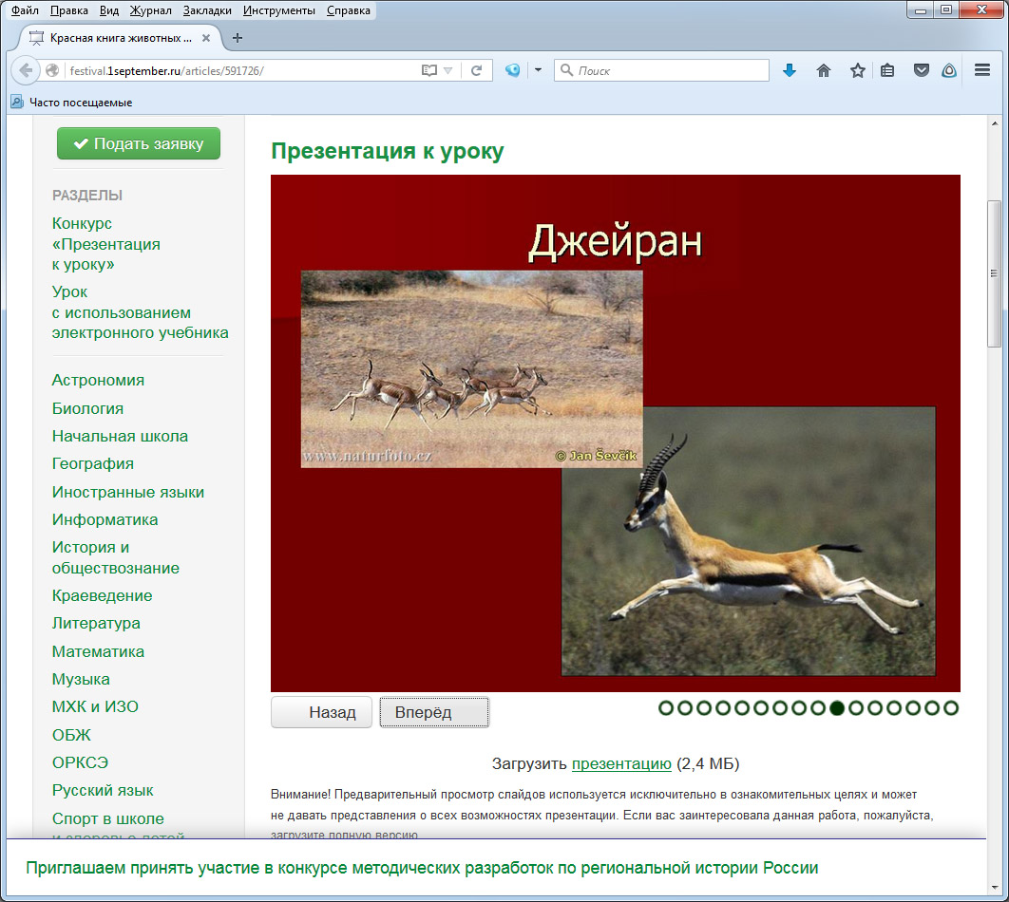Bookmark this page with the star icon
This screenshot has width=1009, height=902.
tap(857, 70)
